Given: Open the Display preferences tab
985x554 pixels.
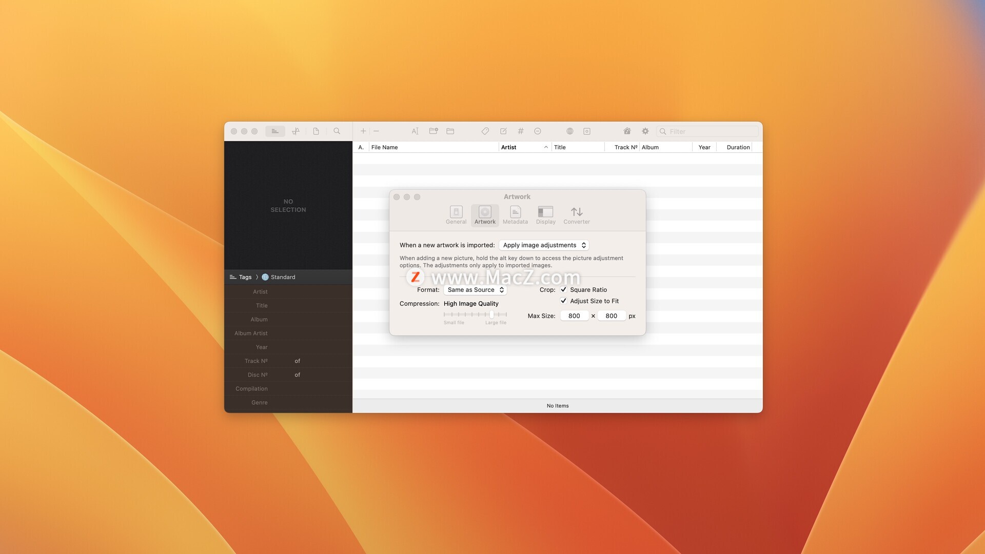Looking at the screenshot, I should pos(545,215).
